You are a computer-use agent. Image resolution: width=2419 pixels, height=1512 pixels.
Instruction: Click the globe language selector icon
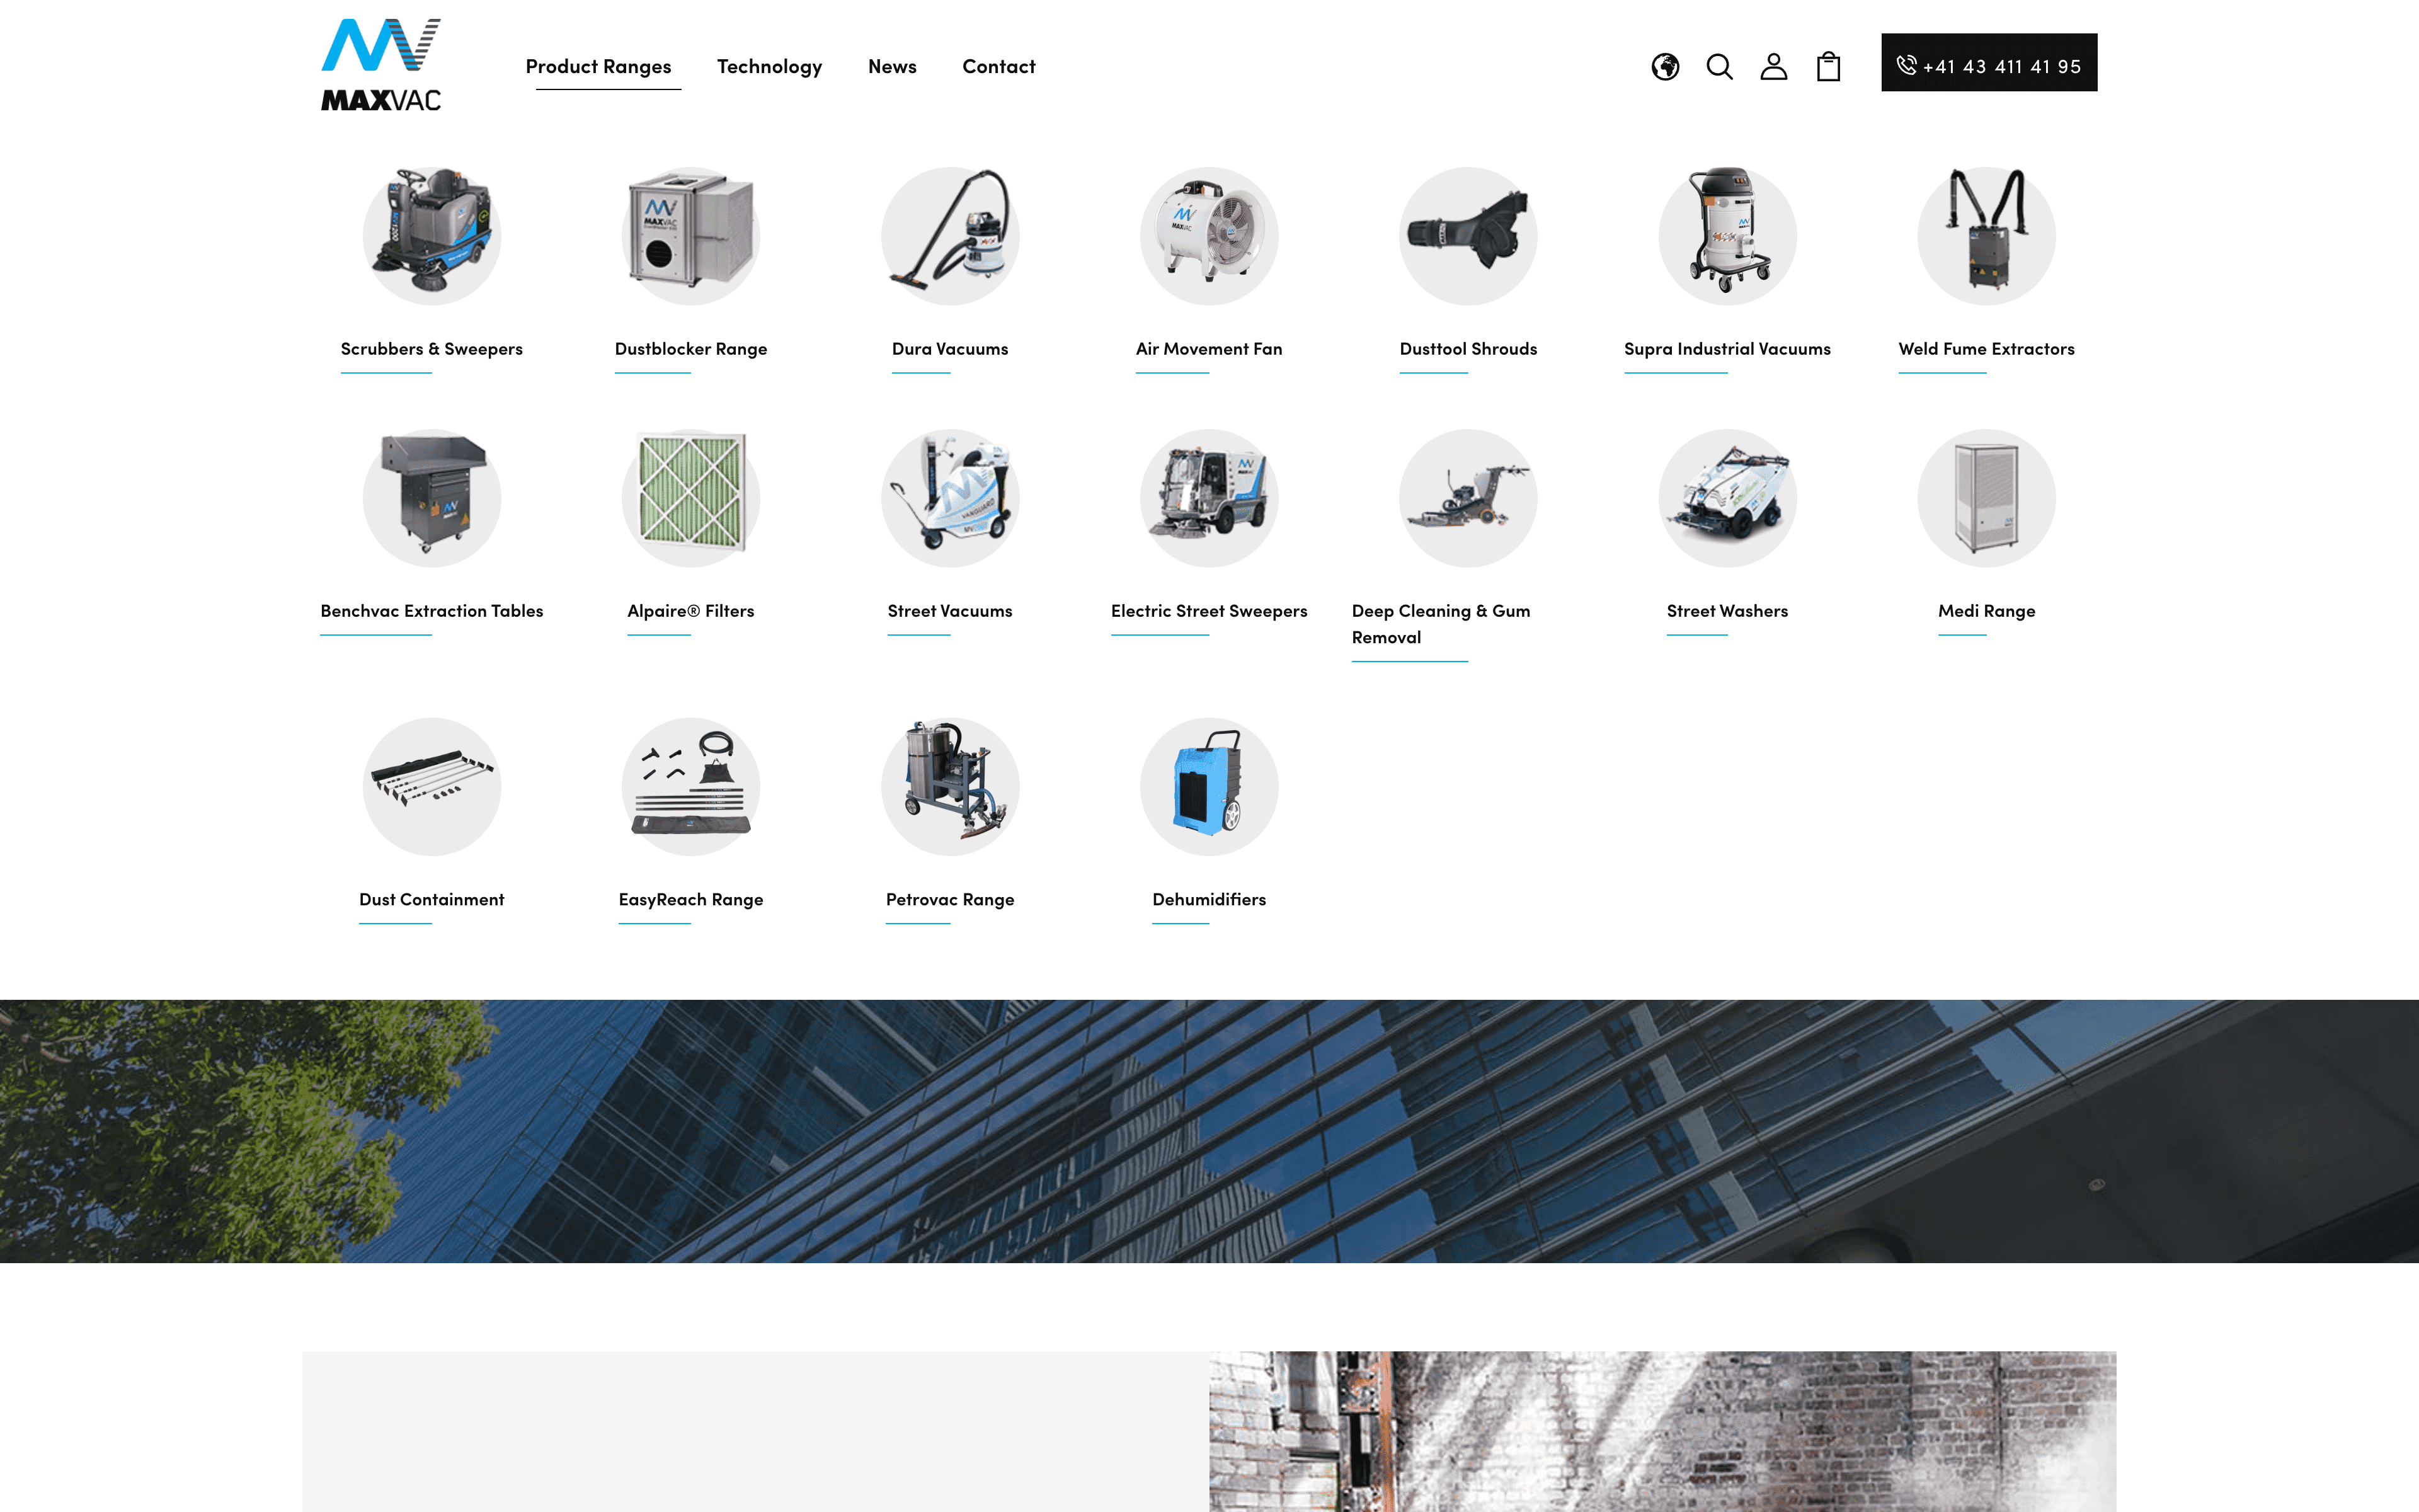coord(1664,67)
